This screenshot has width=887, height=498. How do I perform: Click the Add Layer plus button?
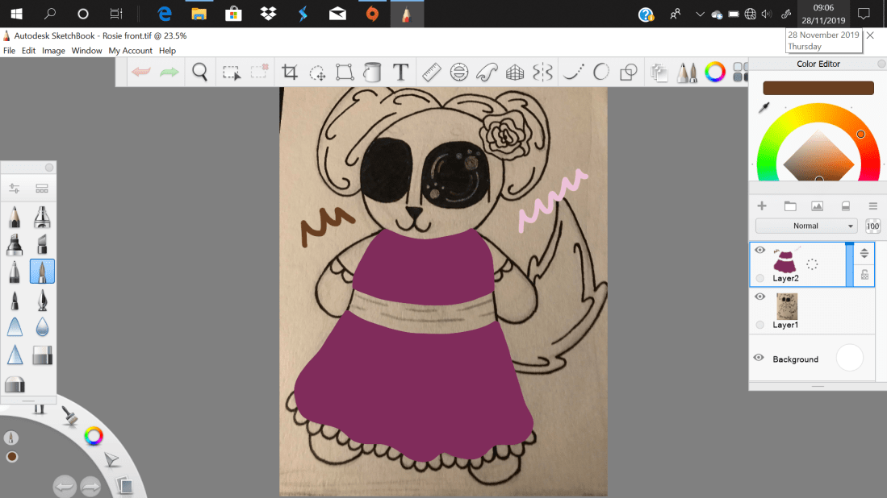coord(761,206)
